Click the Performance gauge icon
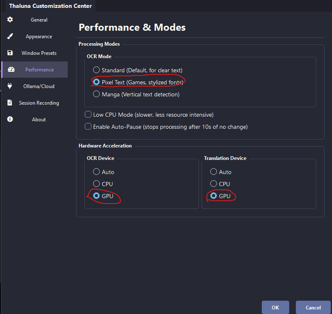This screenshot has width=332, height=314. click(11, 69)
